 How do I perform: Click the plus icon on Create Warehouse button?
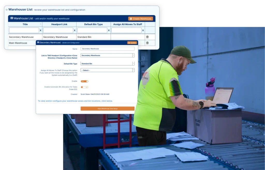coord(131,19)
